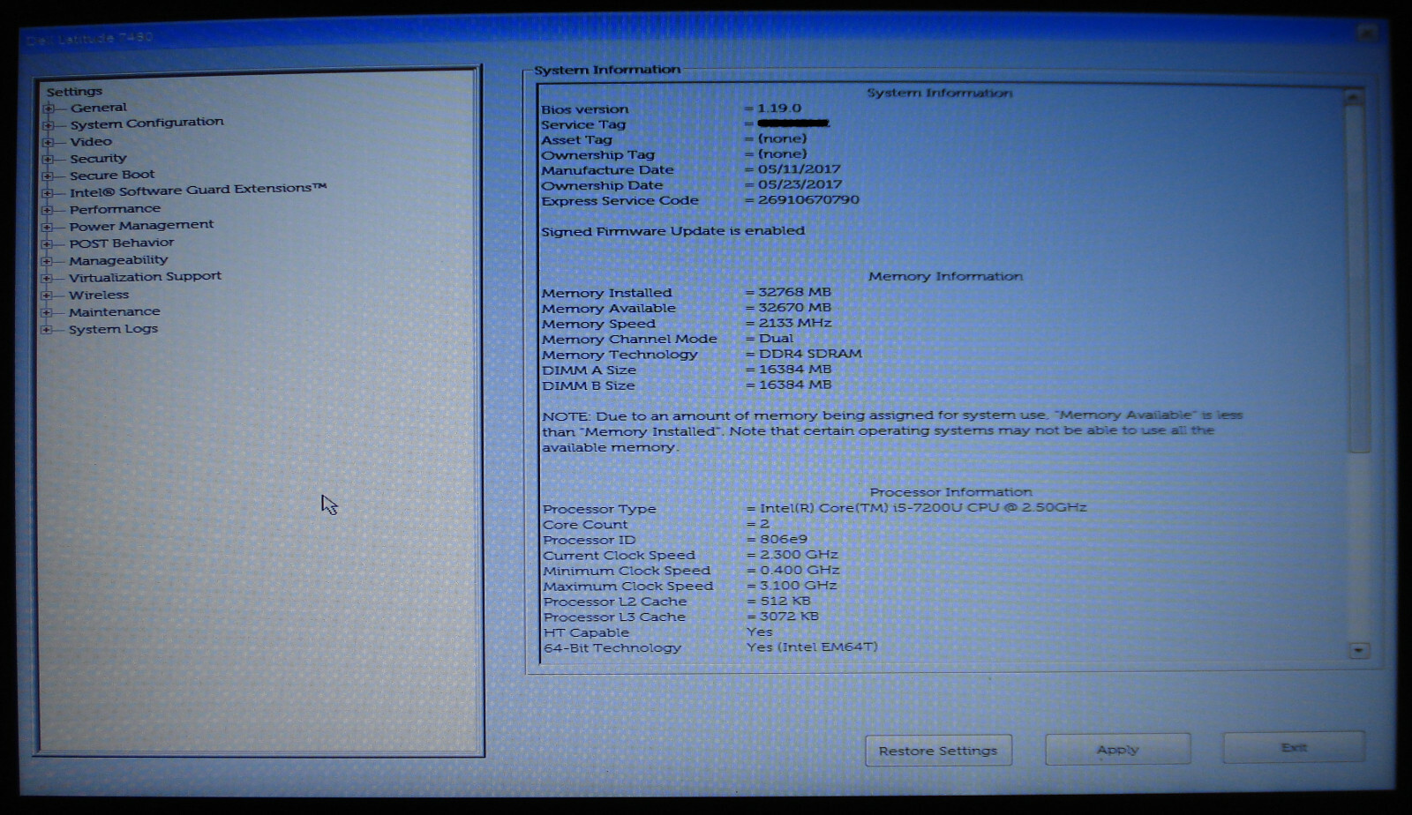Expand the Secure Boot node
Viewport: 1412px width, 815px height.
(49, 176)
